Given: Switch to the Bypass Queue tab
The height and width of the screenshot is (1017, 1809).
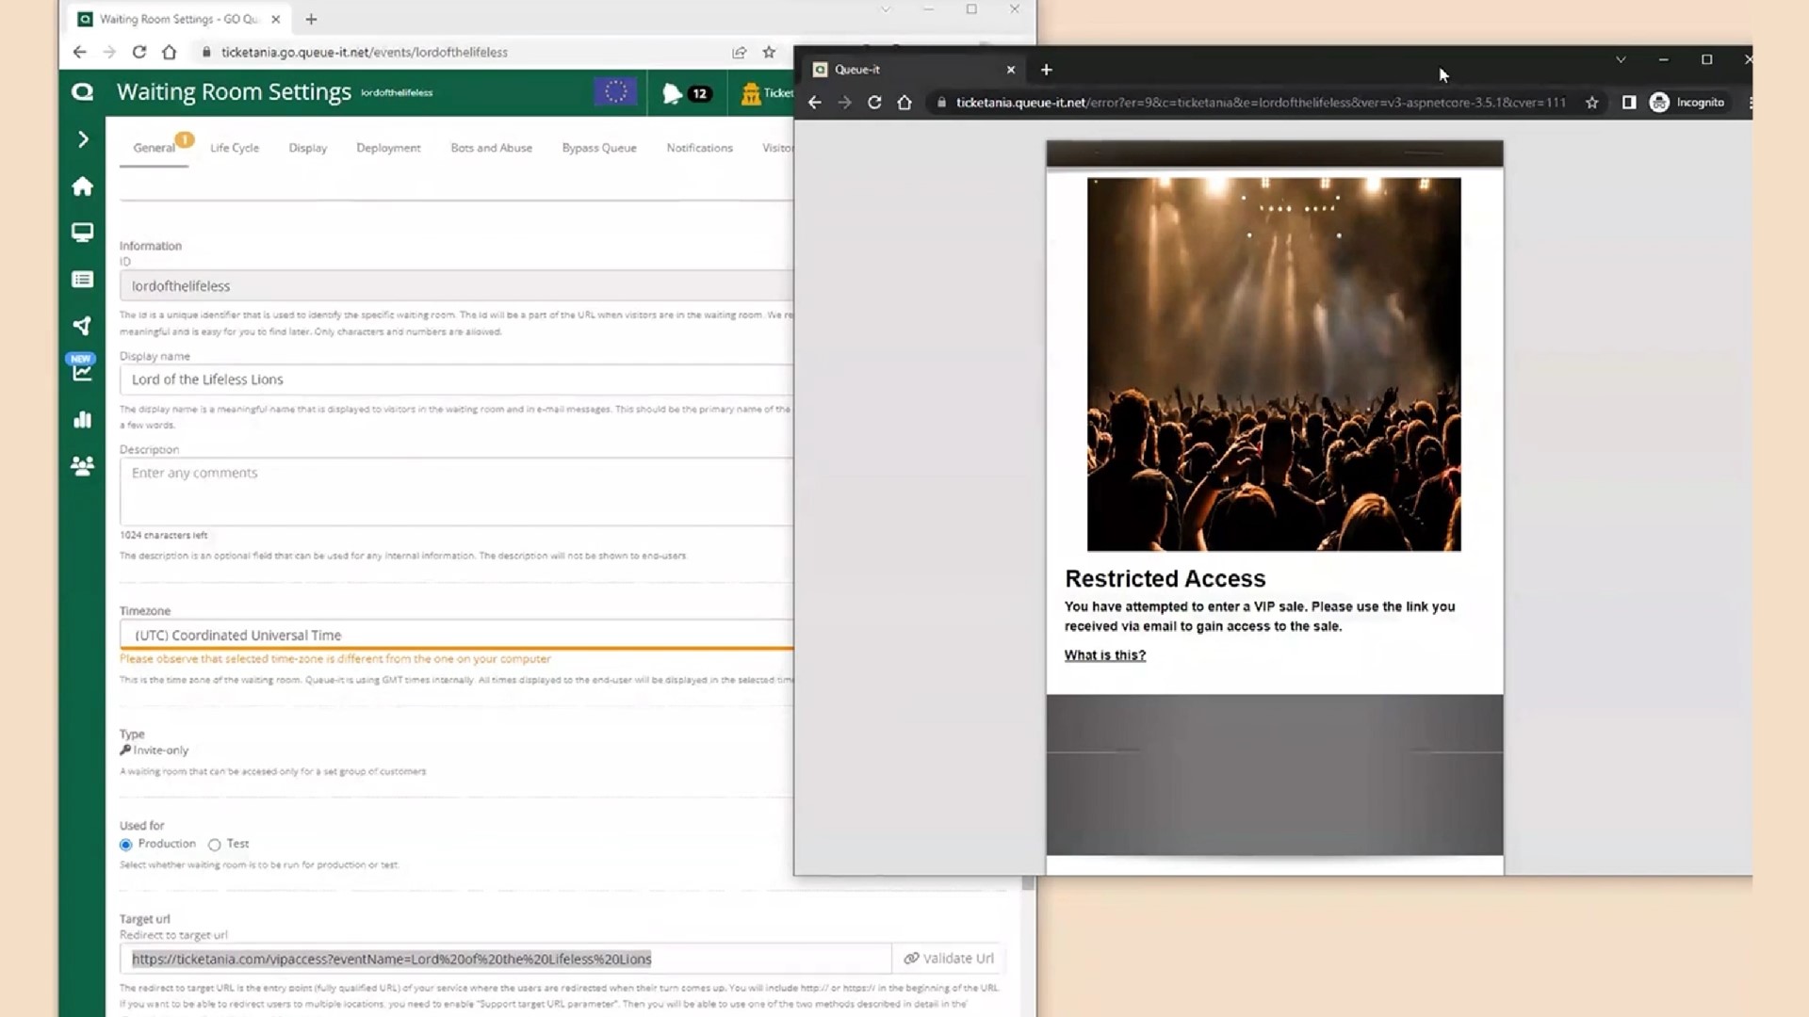Looking at the screenshot, I should 599,148.
